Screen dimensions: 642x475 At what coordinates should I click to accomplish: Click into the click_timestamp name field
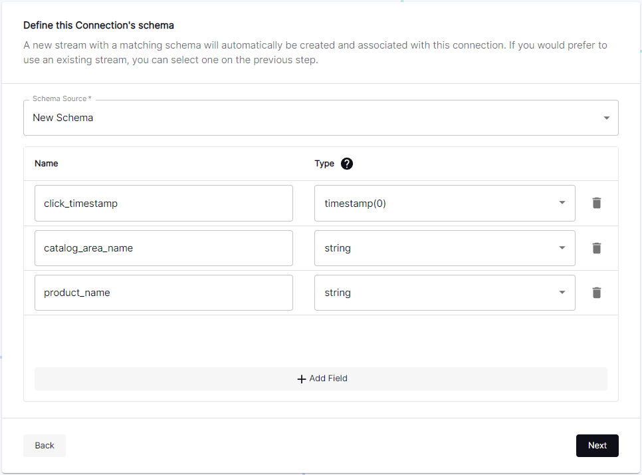point(163,204)
